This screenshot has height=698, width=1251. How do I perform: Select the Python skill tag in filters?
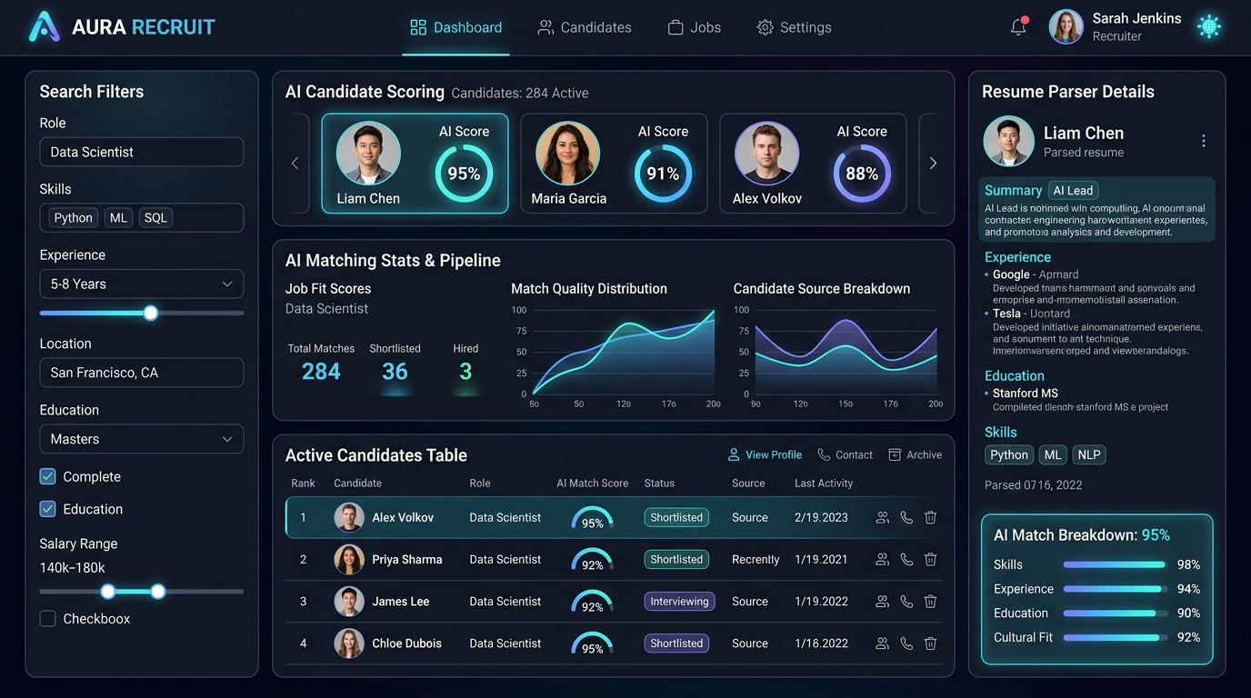pos(73,218)
